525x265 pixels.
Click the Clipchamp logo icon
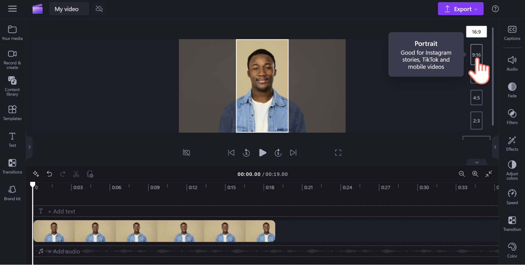(38, 9)
